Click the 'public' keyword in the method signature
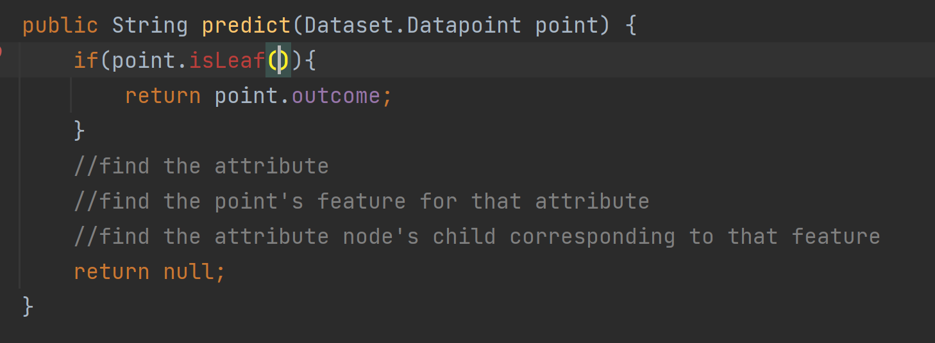This screenshot has width=935, height=343. 60,26
